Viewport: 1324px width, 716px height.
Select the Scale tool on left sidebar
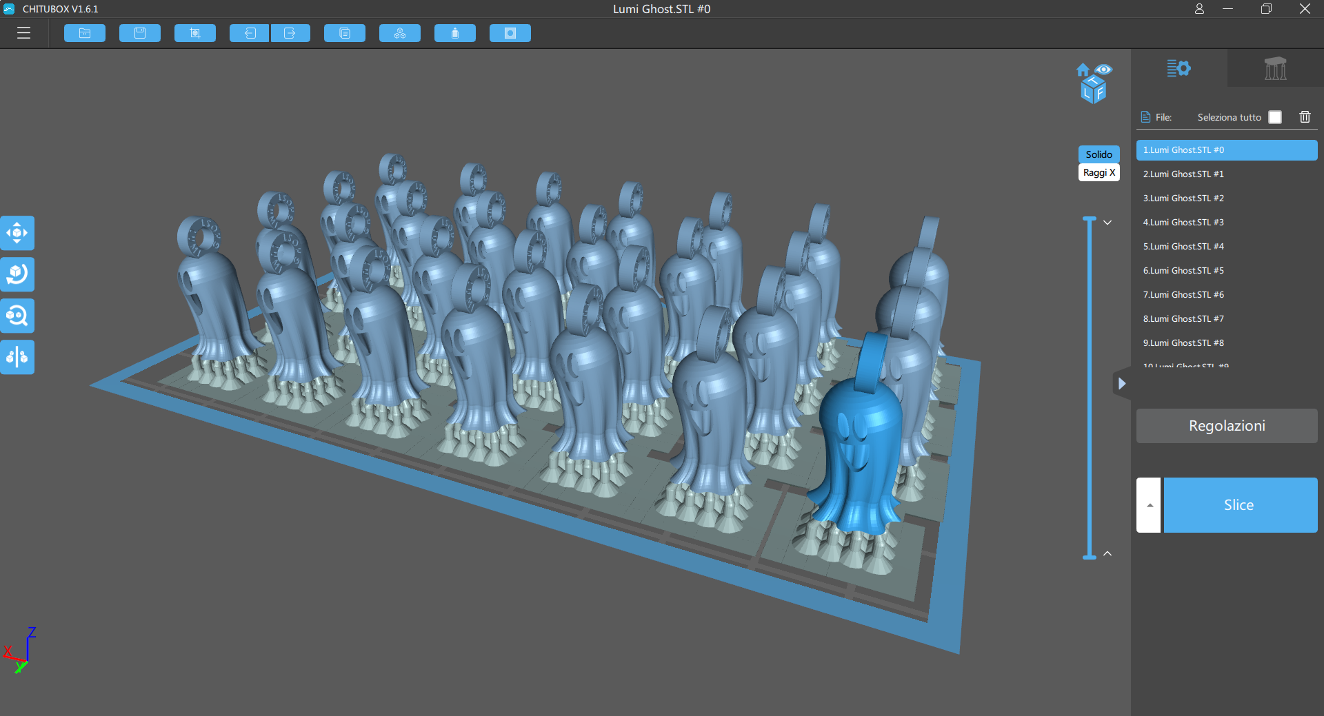pyautogui.click(x=17, y=316)
